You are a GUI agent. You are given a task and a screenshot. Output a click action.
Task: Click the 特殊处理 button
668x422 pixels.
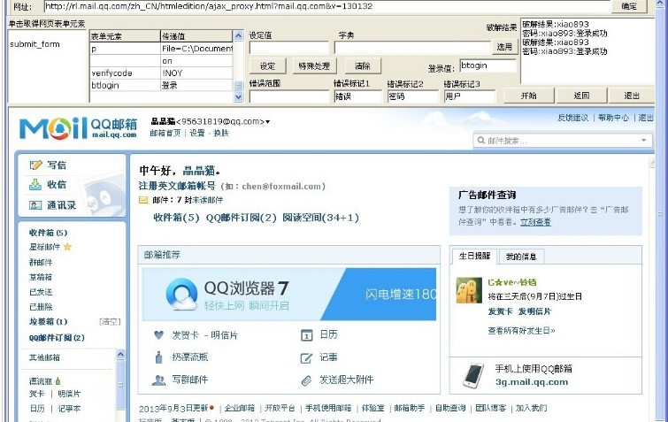tap(314, 66)
